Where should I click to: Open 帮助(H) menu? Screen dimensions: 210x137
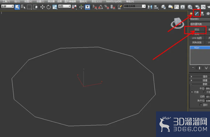(130, 1)
